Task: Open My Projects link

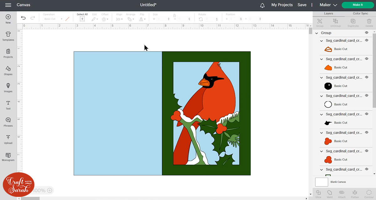Action: (x=282, y=5)
